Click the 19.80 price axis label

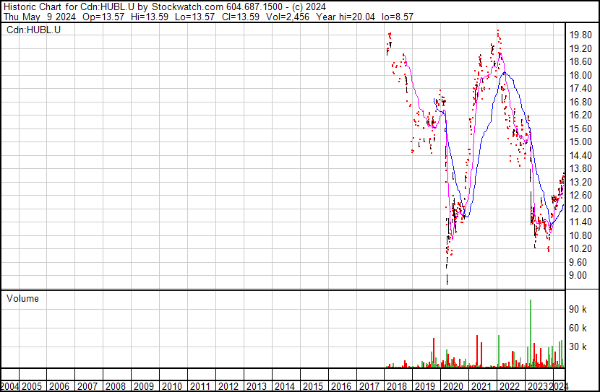(581, 35)
